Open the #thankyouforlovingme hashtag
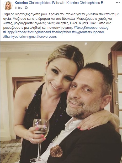 pyautogui.click(x=19, y=36)
